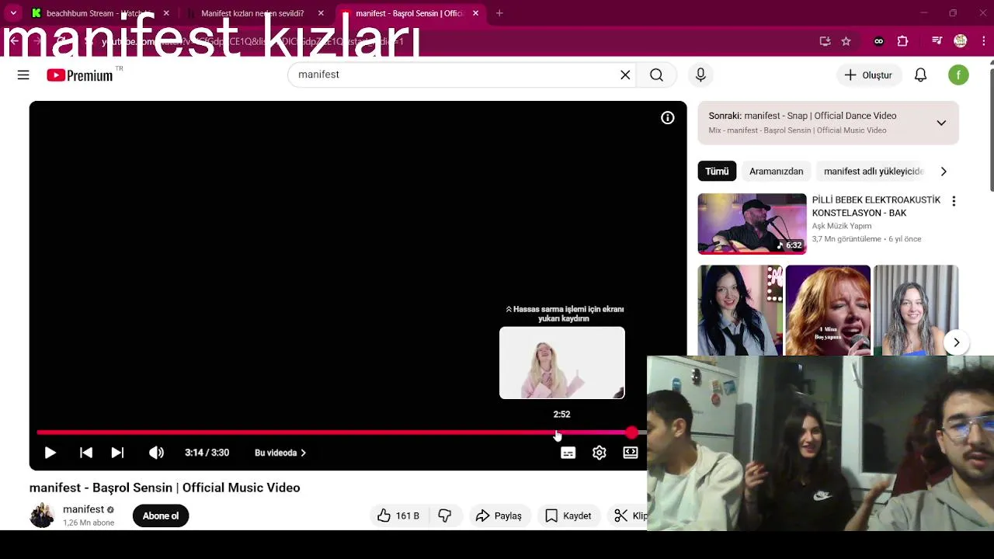Go to YouTube Premium home logo

pos(80,75)
